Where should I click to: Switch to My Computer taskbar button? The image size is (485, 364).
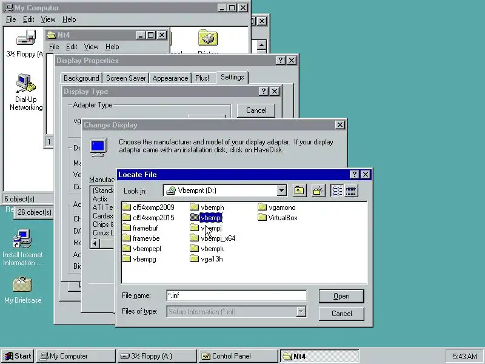pyautogui.click(x=76, y=356)
